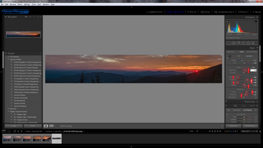Select the first filmstrip thumbnail

(x=7, y=139)
